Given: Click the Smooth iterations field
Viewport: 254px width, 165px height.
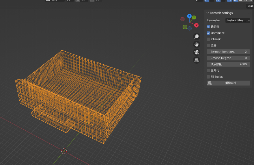Looking at the screenshot, I should (228, 52).
